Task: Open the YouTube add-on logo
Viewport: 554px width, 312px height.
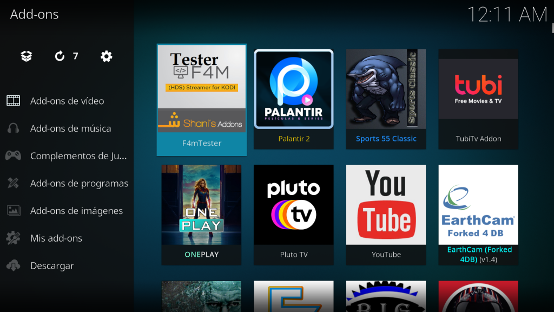Action: 386,204
